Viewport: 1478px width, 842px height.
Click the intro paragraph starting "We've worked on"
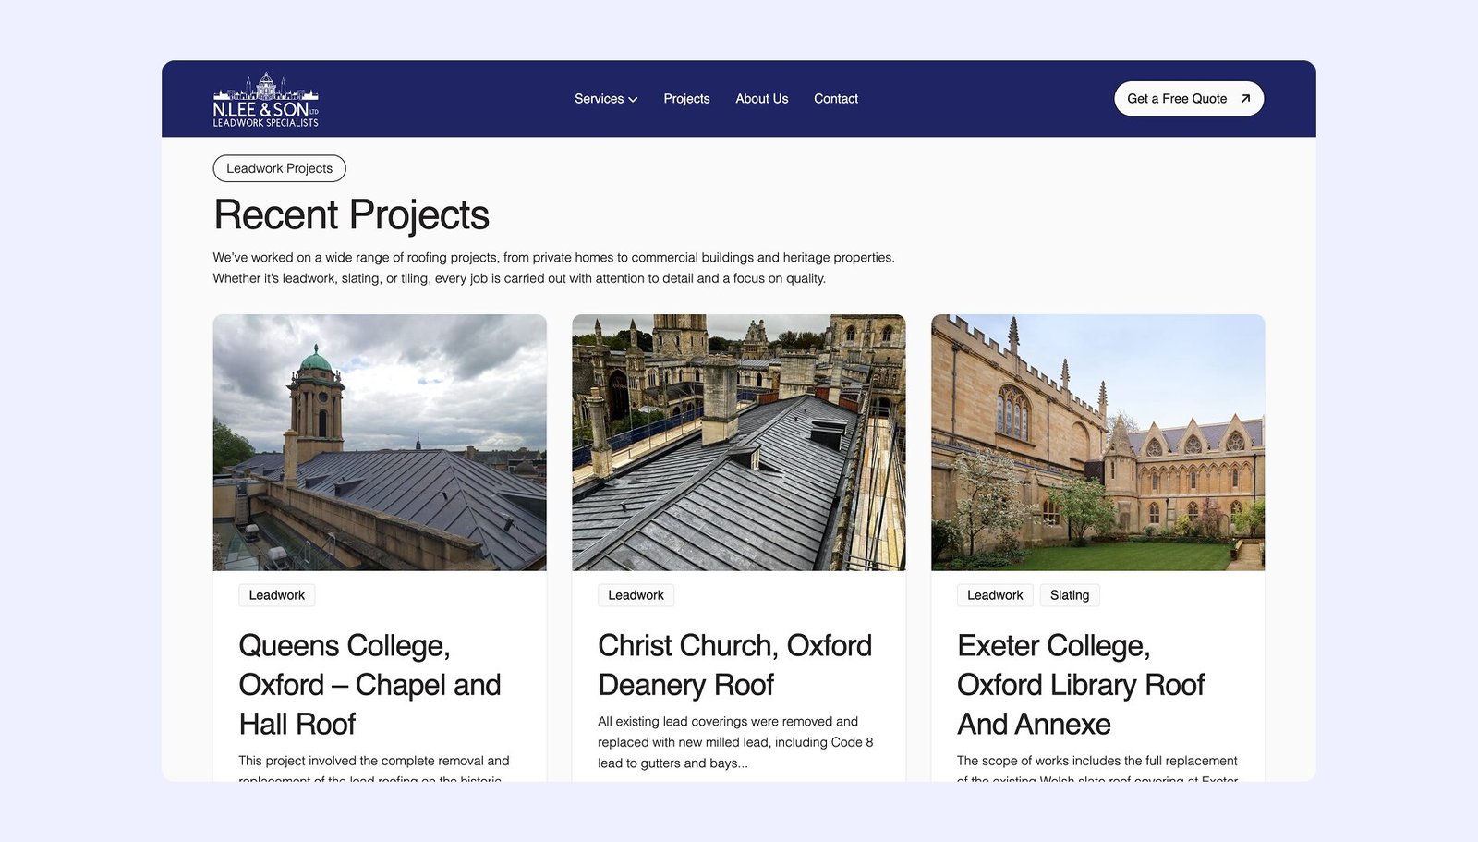coord(554,268)
